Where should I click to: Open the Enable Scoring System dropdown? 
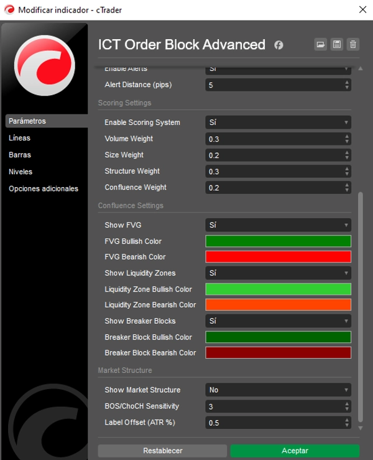pos(278,122)
